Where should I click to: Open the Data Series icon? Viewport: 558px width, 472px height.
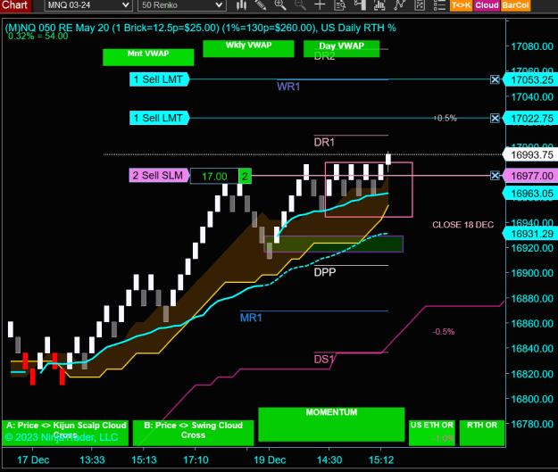(379, 5)
